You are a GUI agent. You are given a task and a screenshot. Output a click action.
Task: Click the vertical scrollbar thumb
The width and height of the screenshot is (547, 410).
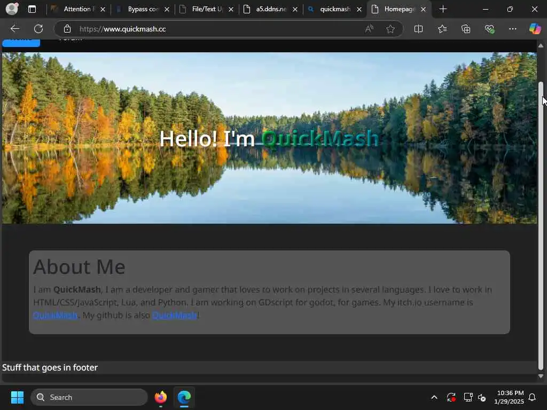[x=541, y=226]
